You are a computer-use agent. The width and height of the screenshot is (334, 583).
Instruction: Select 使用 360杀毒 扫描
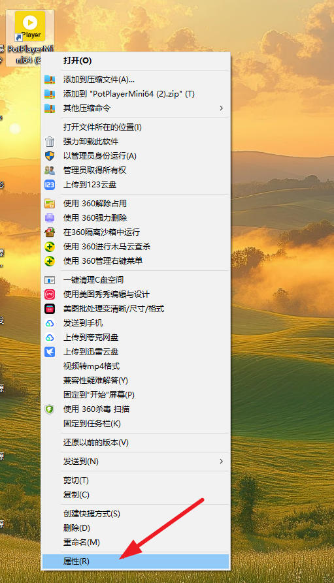tap(135, 409)
